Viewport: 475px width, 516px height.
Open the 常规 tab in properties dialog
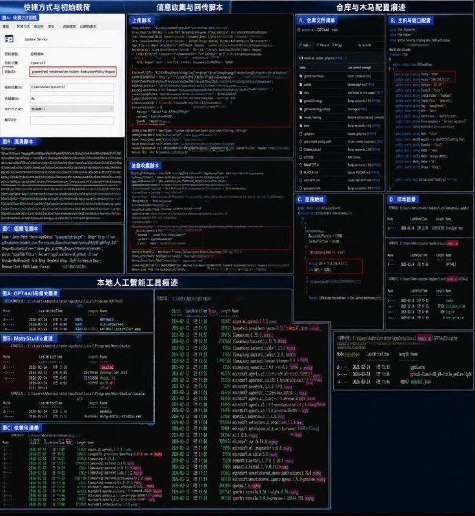(6, 26)
